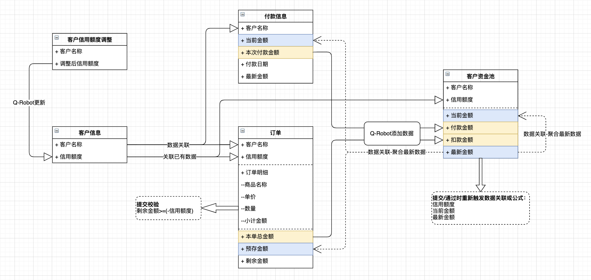The image size is (591, 280).
Task: Select the blue 预存金额 row
Action: click(275, 249)
